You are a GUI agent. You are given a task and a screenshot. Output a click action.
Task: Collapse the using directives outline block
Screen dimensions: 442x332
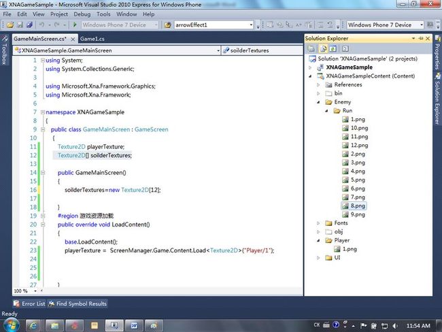pos(43,61)
